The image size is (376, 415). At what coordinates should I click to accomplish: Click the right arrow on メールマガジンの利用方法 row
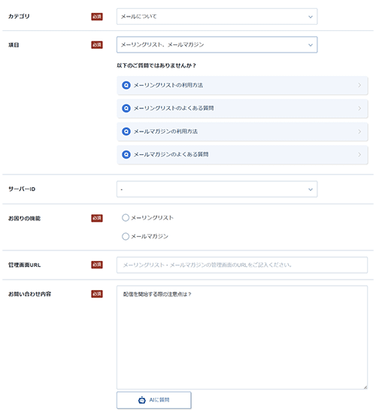click(x=359, y=132)
